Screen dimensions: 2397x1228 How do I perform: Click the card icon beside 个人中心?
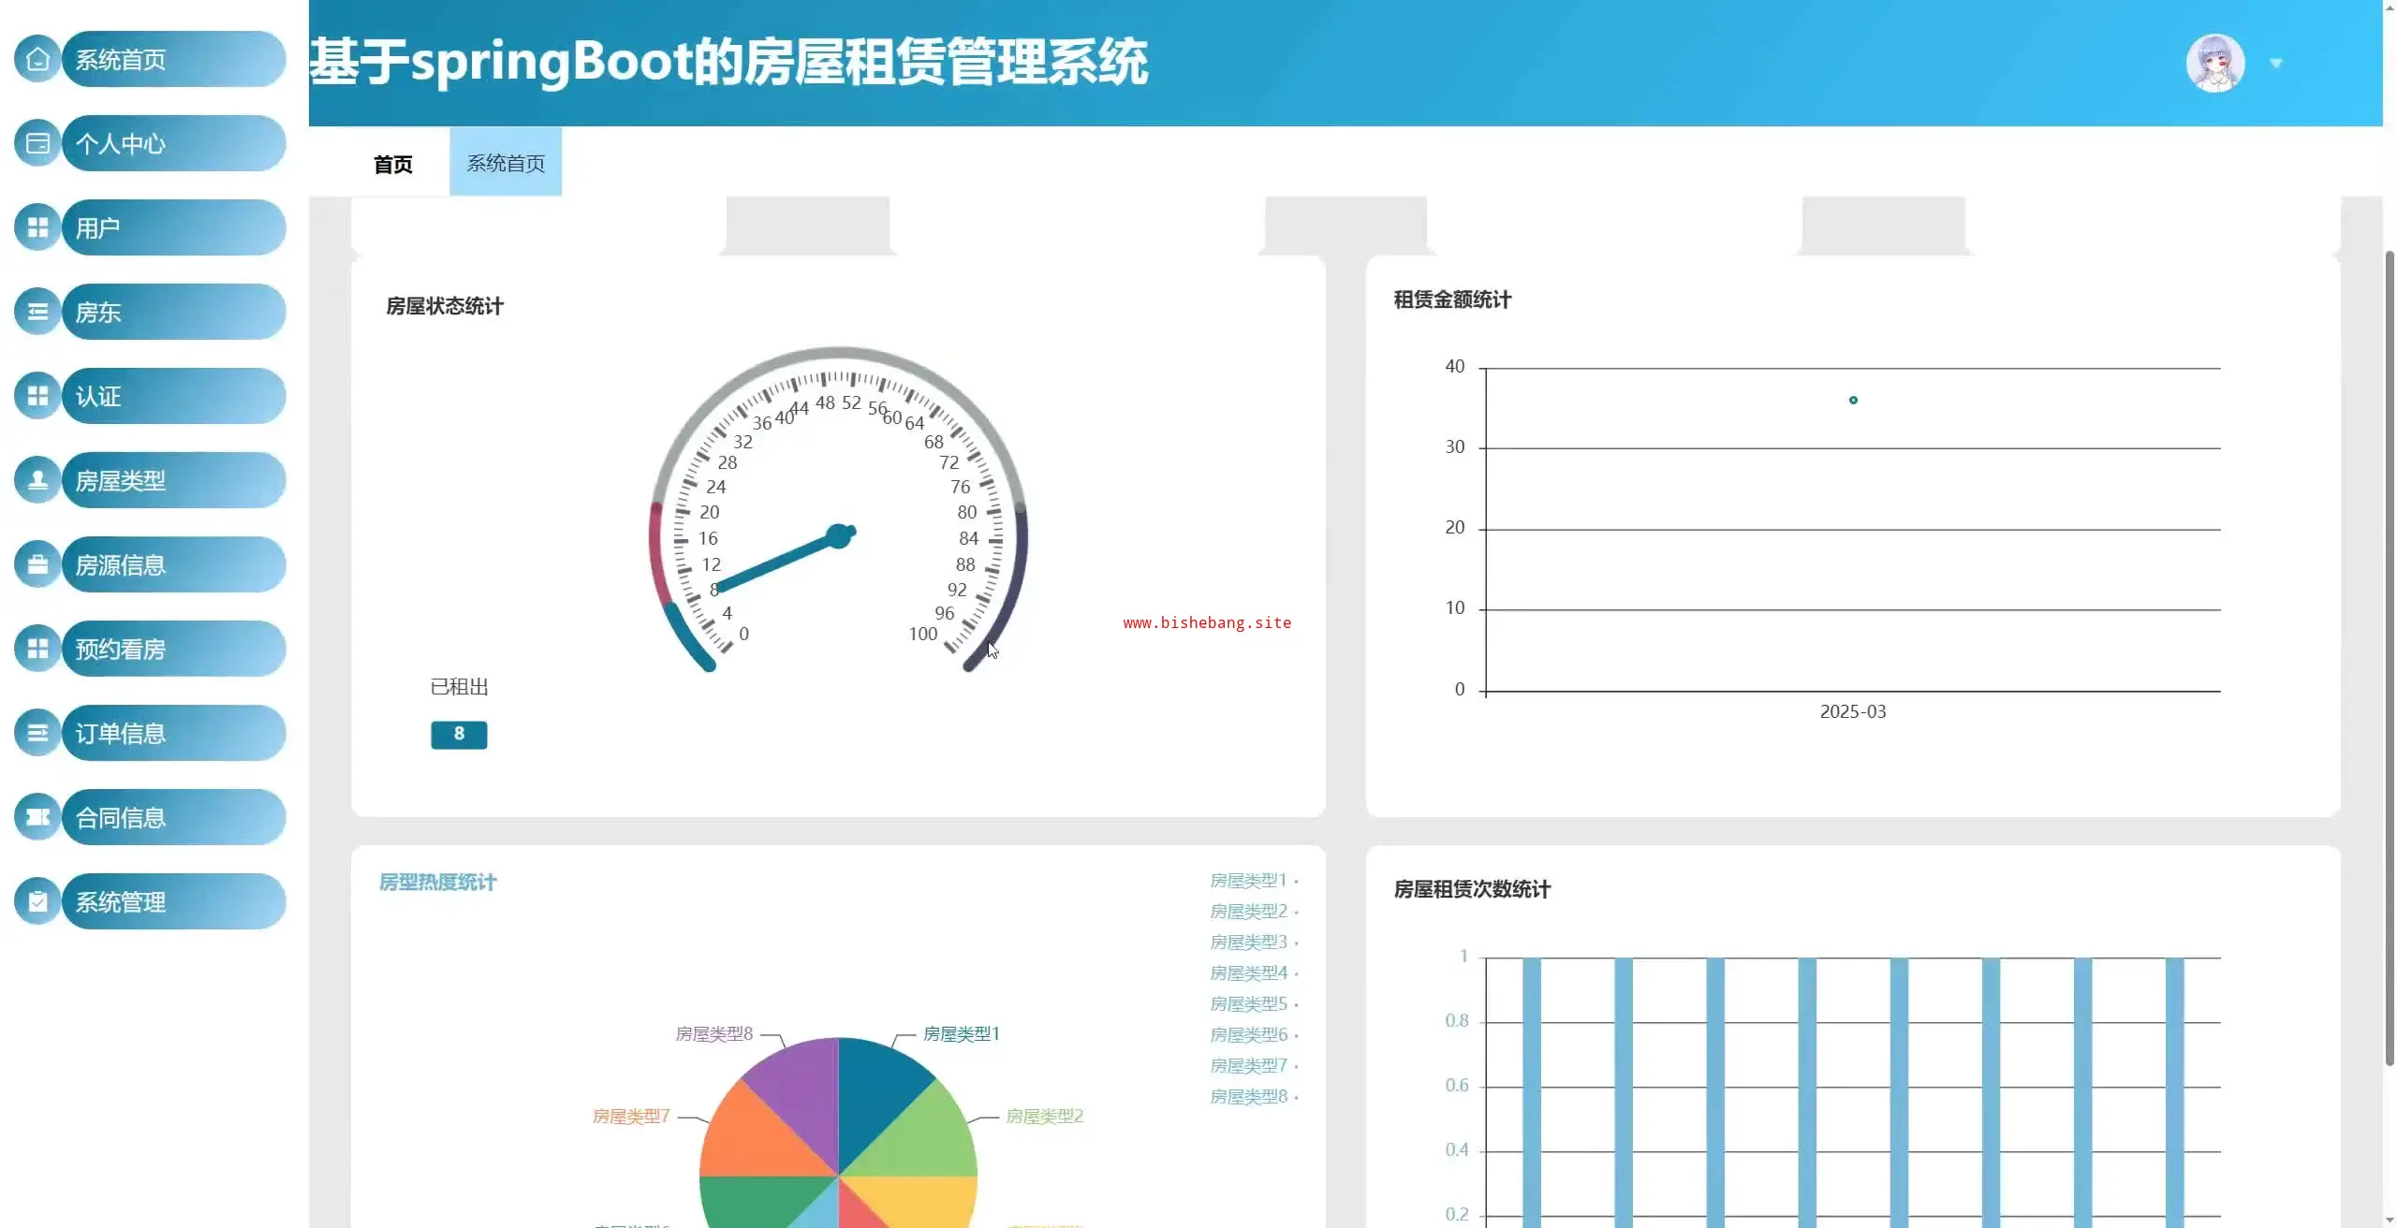click(37, 143)
